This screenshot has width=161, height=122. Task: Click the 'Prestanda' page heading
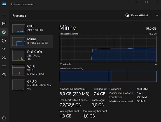[x=19, y=16]
